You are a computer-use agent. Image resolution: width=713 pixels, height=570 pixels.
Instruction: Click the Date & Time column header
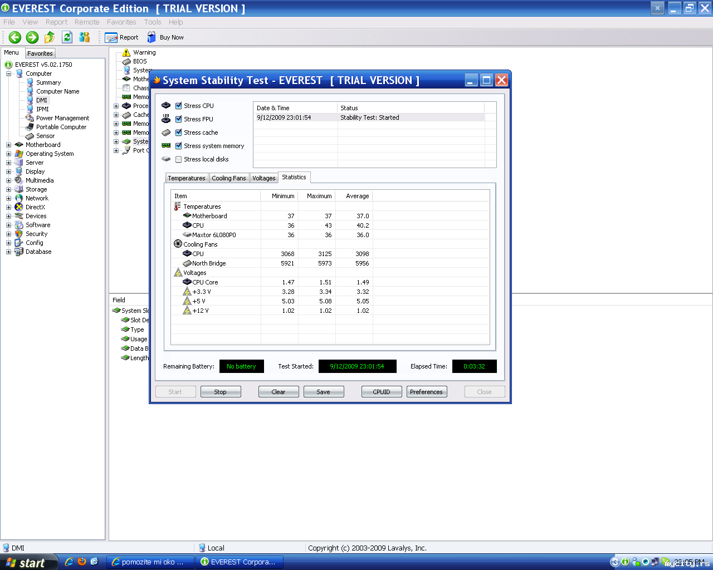click(x=296, y=108)
